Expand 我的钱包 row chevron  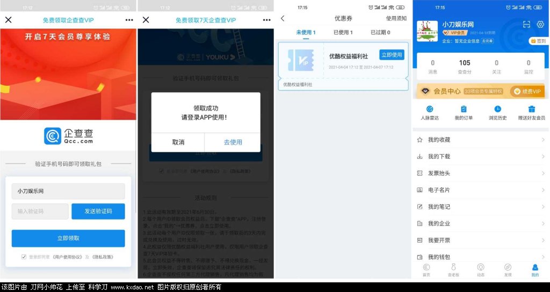543,257
